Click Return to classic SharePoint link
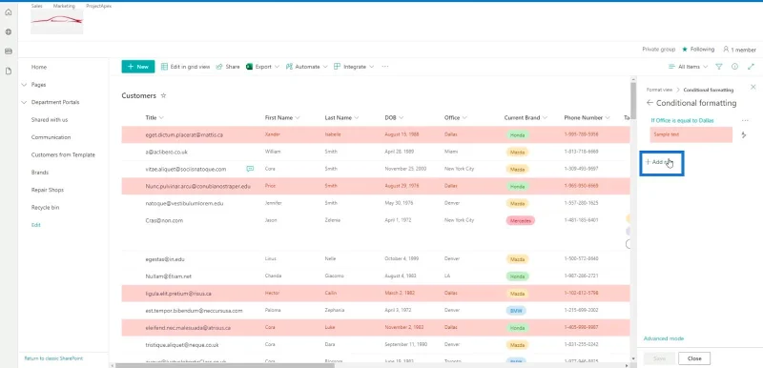This screenshot has height=368, width=763. pos(53,358)
